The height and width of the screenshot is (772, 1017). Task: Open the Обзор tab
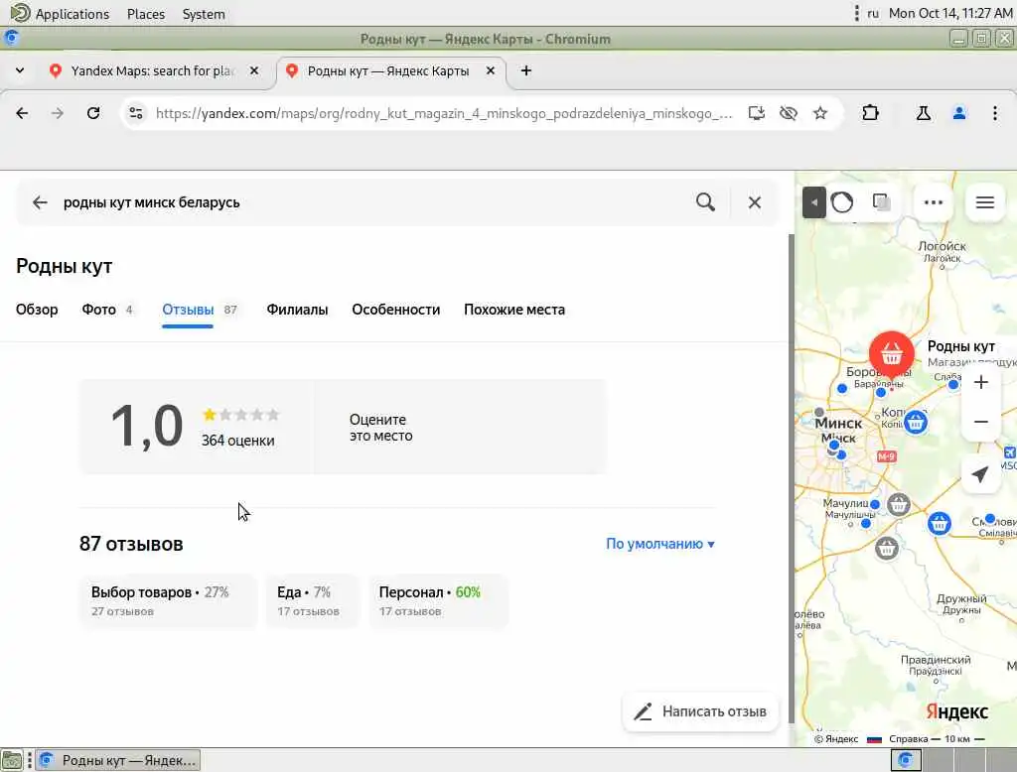click(x=37, y=310)
